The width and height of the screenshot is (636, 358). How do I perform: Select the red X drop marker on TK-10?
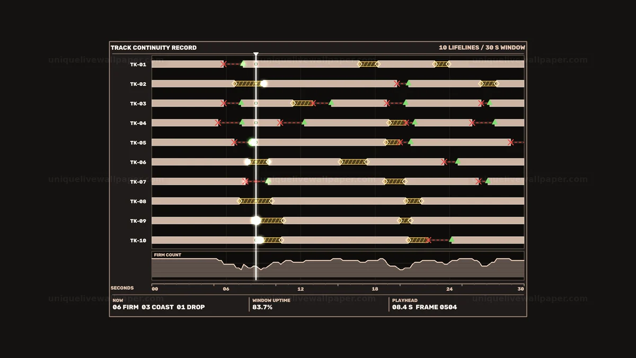tap(428, 240)
